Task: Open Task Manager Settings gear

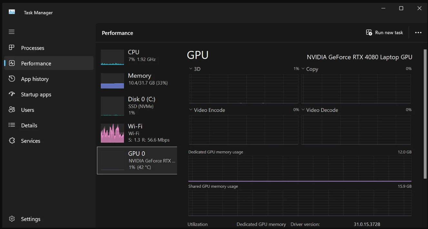Action: pos(12,219)
